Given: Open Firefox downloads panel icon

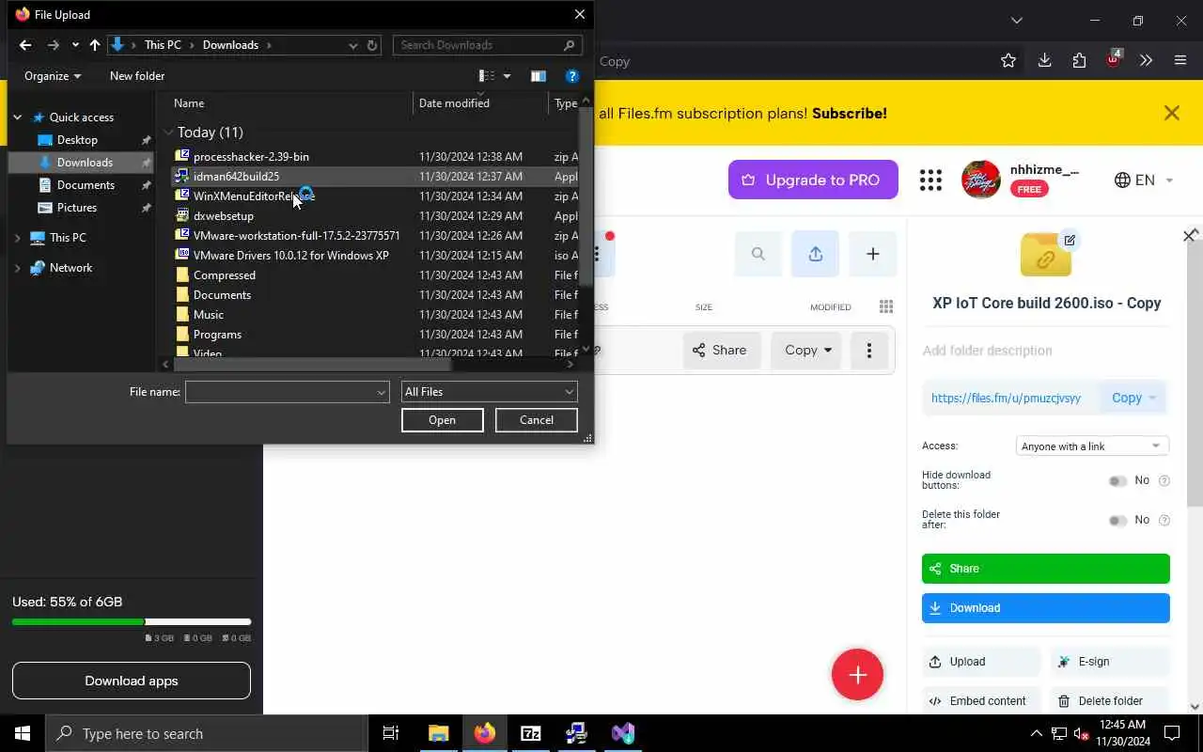Looking at the screenshot, I should click(1044, 61).
